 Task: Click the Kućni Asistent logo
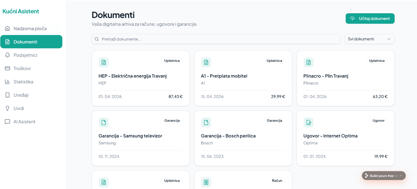tap(21, 11)
